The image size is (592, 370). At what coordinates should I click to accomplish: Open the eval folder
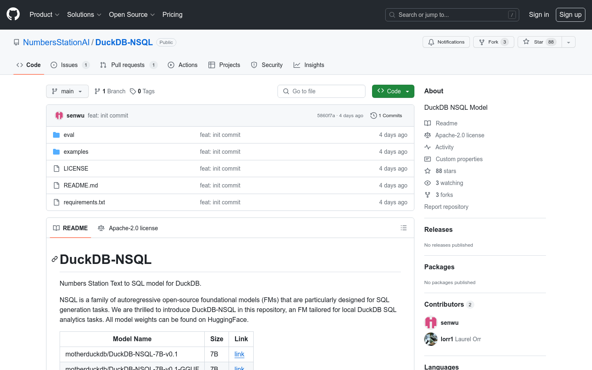[69, 135]
